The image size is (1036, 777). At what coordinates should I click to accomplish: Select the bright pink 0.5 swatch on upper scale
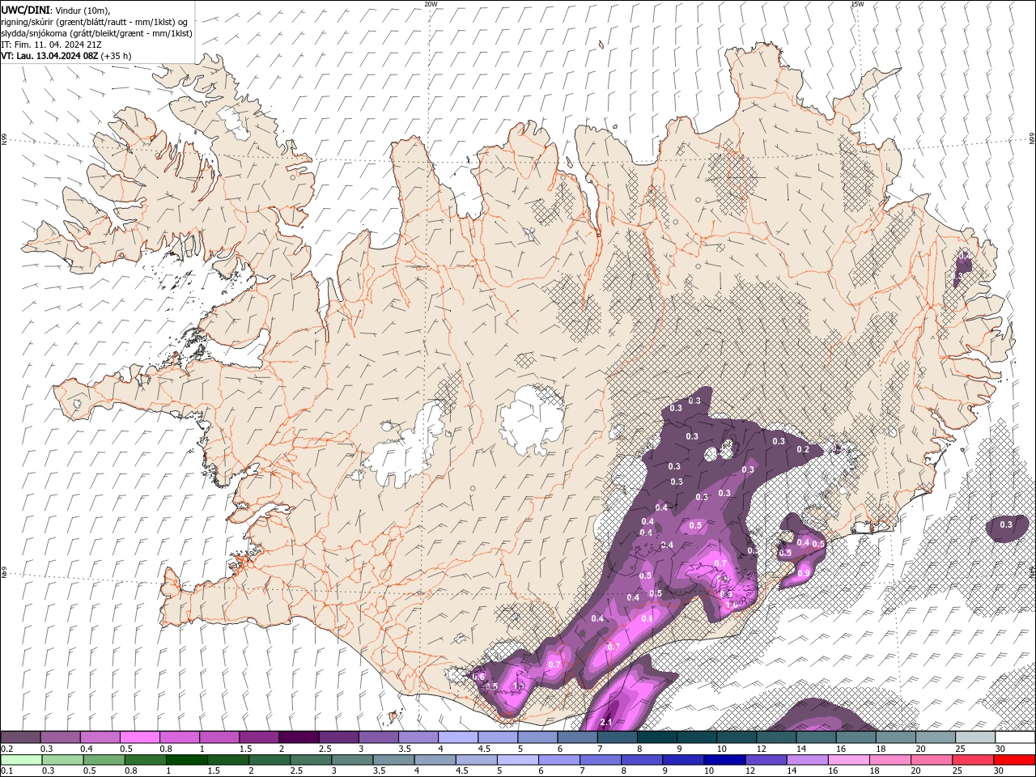[139, 737]
